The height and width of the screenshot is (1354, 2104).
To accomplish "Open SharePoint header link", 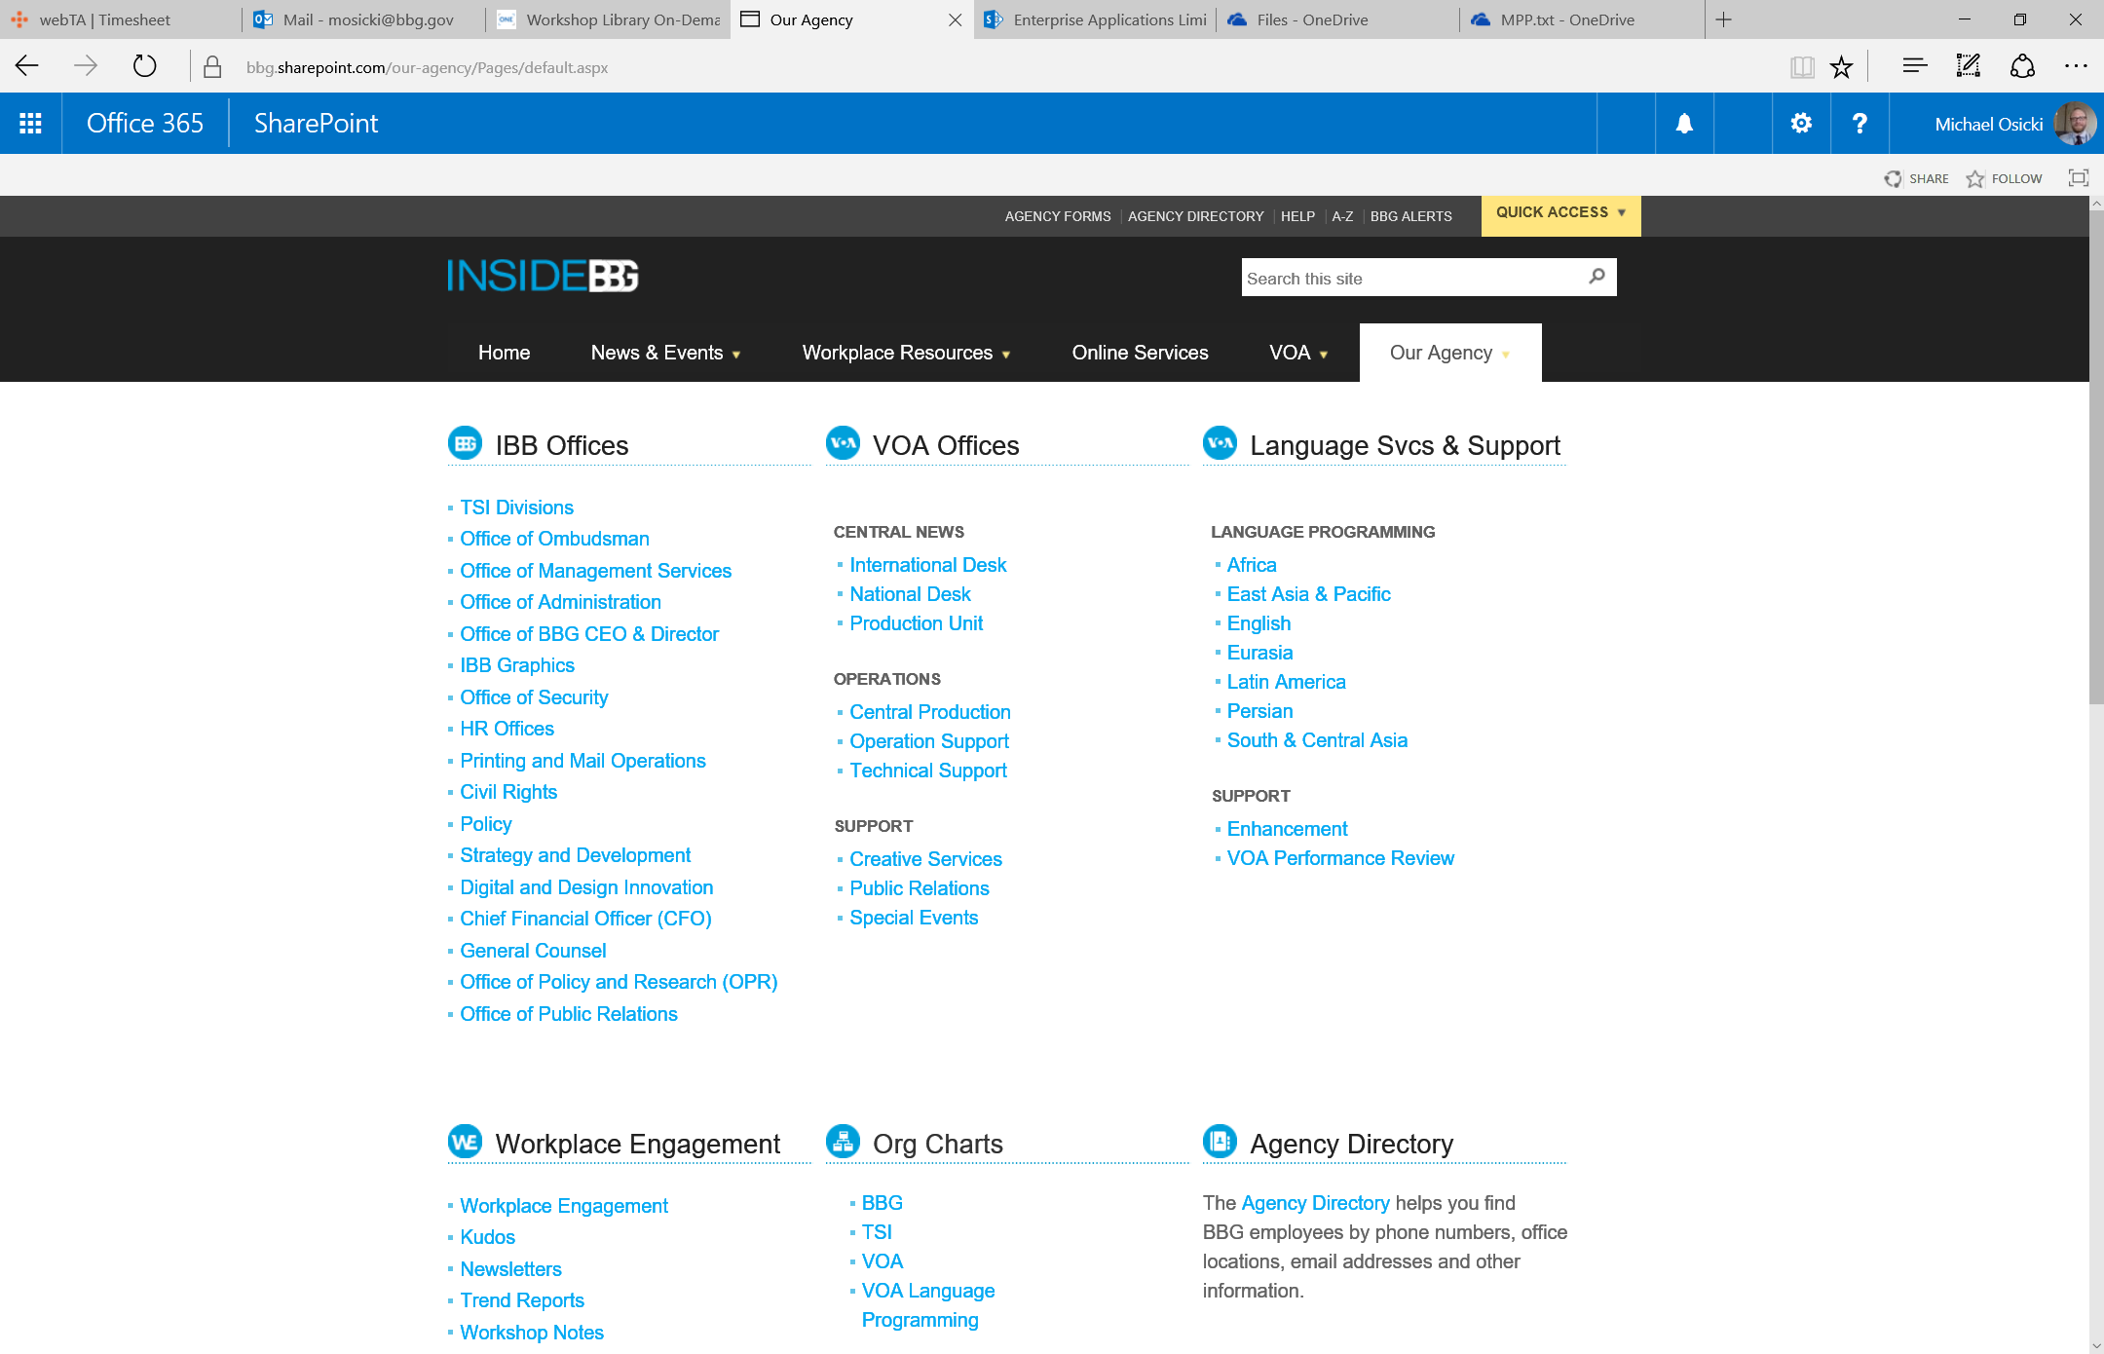I will (x=316, y=124).
